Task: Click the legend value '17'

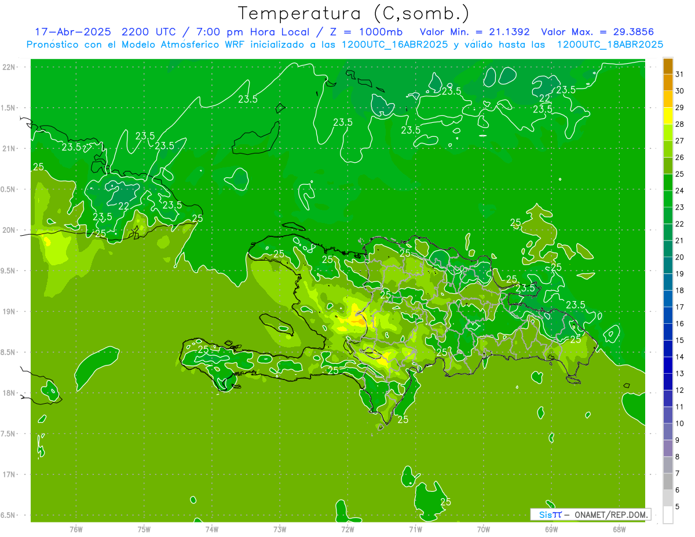Action: click(x=680, y=307)
